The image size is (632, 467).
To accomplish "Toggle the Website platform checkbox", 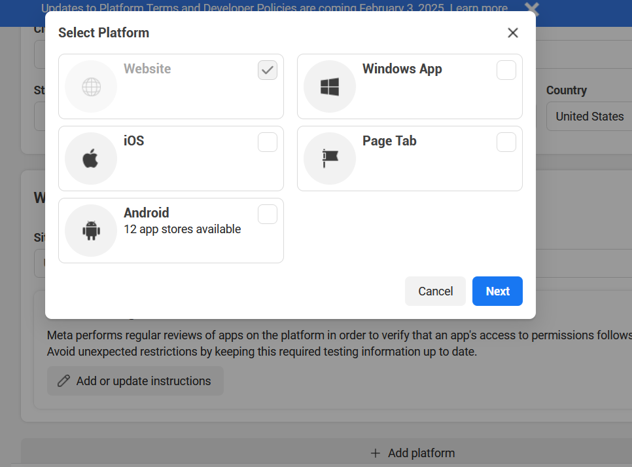I will pos(268,70).
